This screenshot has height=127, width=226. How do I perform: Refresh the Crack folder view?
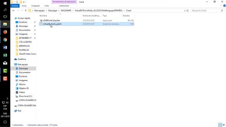click(188, 11)
